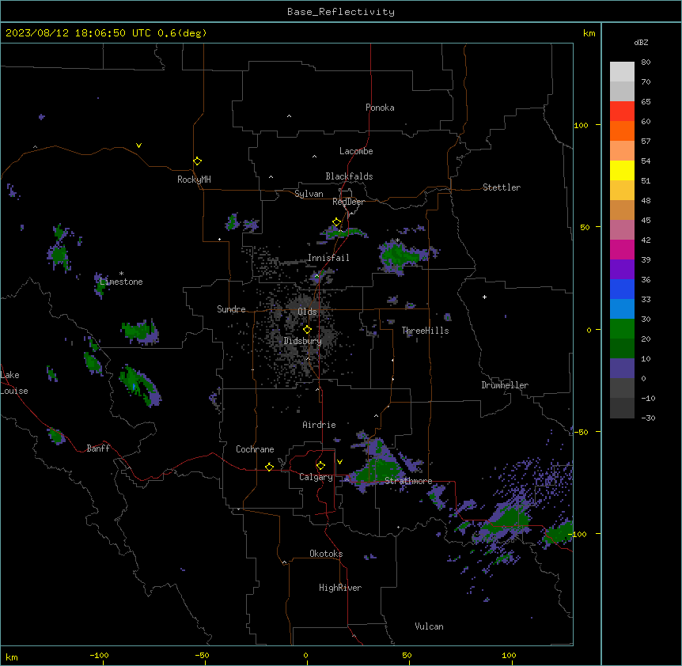The height and width of the screenshot is (666, 682).
Task: Click the Okotoks city label
Action: pyautogui.click(x=326, y=554)
